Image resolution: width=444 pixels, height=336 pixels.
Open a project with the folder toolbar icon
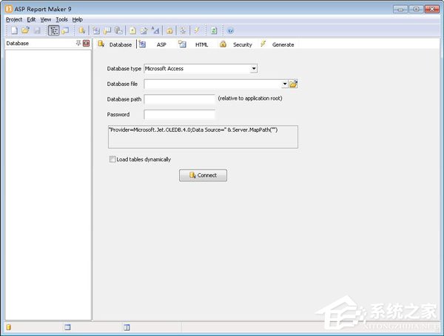pyautogui.click(x=25, y=30)
